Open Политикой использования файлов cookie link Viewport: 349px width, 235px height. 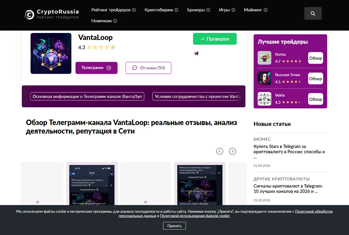pyautogui.click(x=195, y=216)
